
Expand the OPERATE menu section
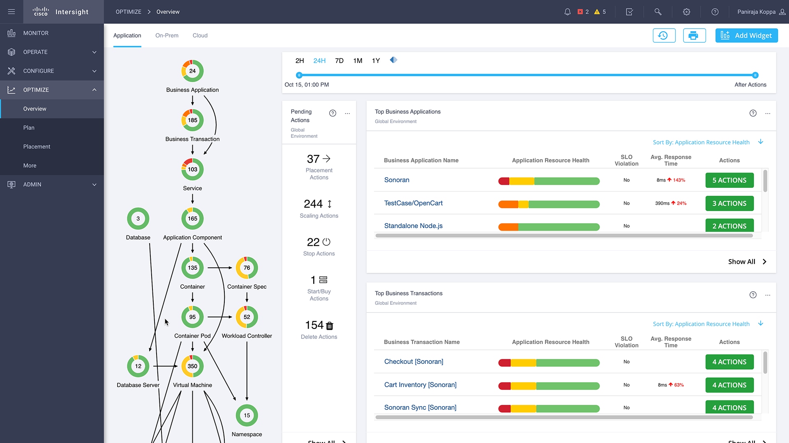[x=52, y=52]
